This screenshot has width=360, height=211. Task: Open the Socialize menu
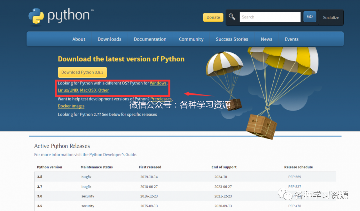click(331, 17)
